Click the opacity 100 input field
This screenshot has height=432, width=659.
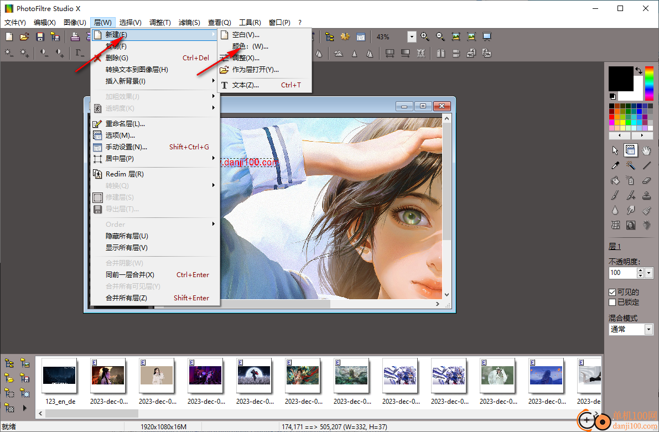(x=623, y=273)
